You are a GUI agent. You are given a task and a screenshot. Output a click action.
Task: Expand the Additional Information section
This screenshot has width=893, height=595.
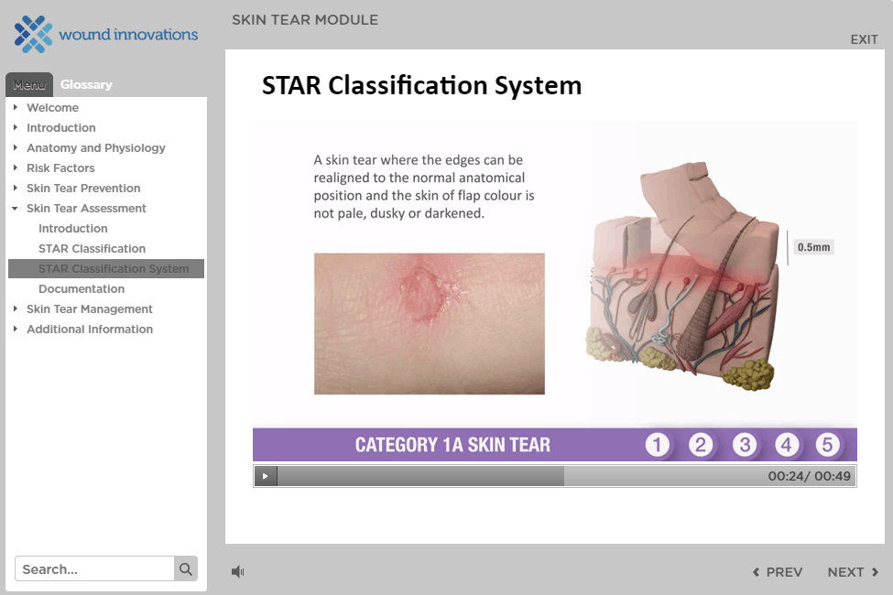tap(90, 329)
